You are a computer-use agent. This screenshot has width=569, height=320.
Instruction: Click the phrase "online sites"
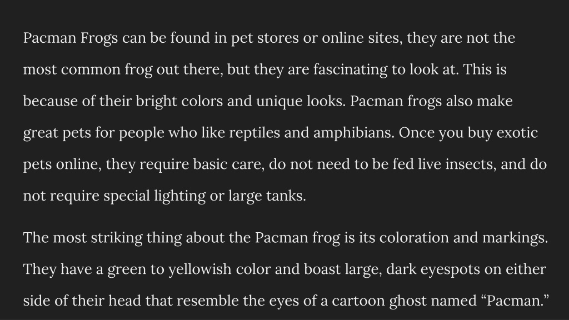coord(362,38)
